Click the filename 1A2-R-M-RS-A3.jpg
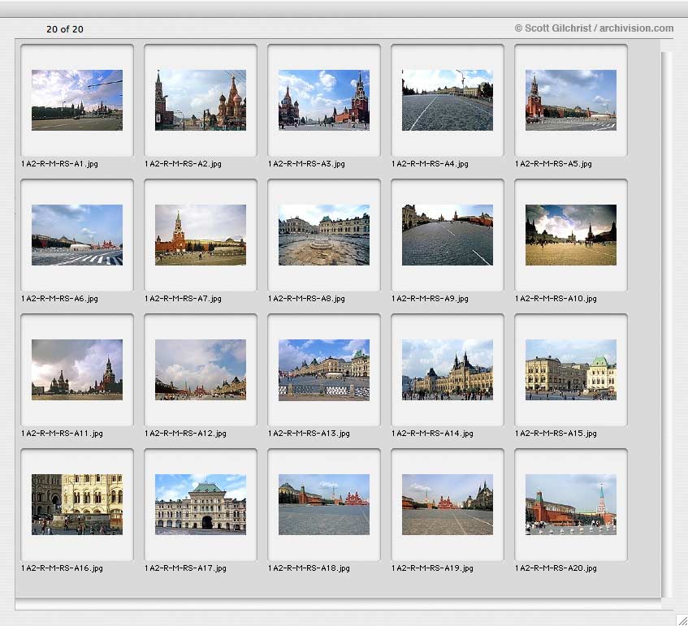The height and width of the screenshot is (626, 688). [x=306, y=164]
